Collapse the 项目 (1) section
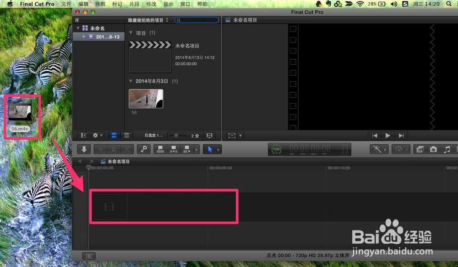 click(131, 33)
